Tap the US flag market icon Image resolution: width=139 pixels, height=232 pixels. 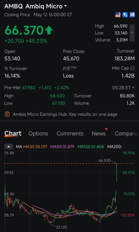pyautogui.click(x=118, y=15)
